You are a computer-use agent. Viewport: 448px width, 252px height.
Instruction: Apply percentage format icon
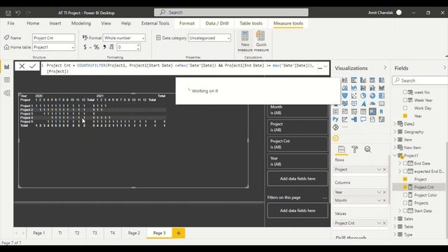coord(97,47)
